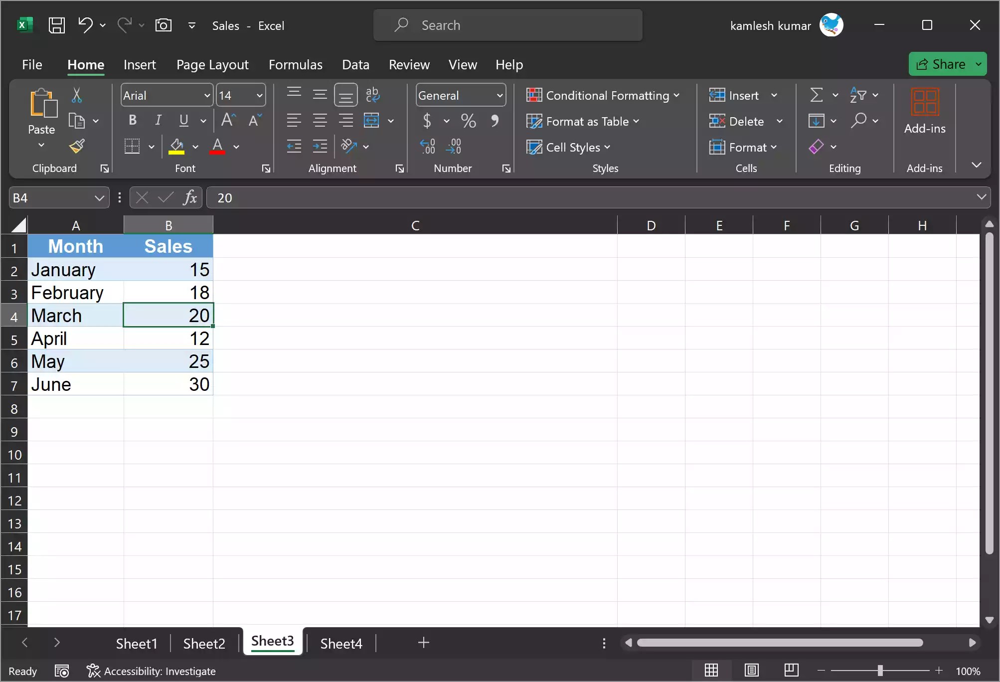Open the font name dropdown
The height and width of the screenshot is (682, 1000).
pos(208,95)
